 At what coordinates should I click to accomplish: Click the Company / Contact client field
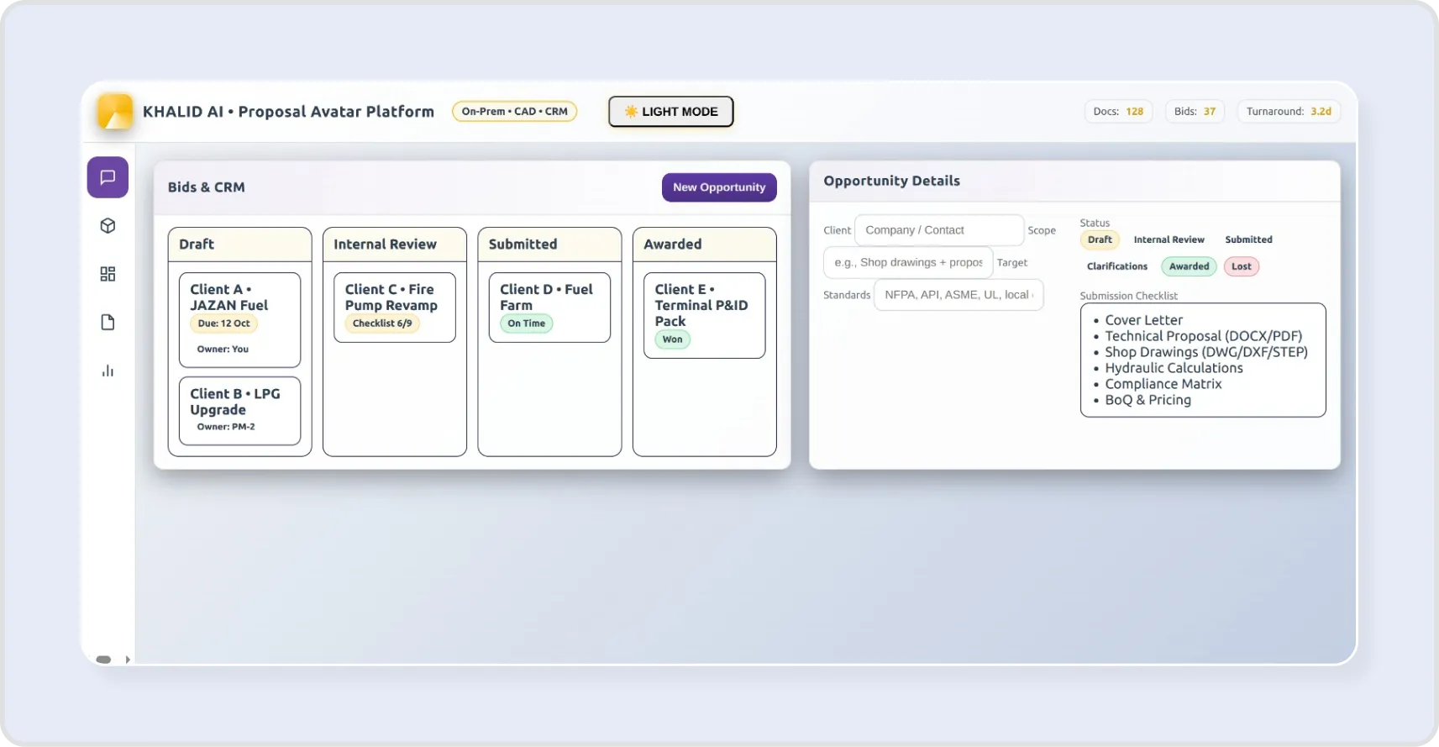pos(938,230)
